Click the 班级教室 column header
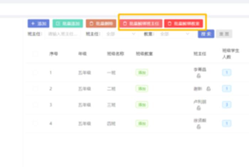The height and width of the screenshot is (167, 249). coord(144,54)
